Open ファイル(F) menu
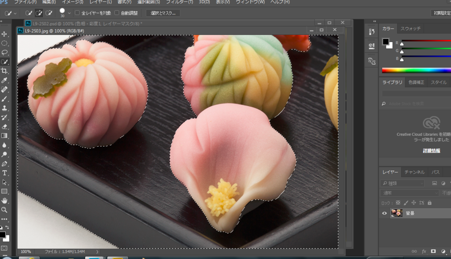 (x=25, y=2)
